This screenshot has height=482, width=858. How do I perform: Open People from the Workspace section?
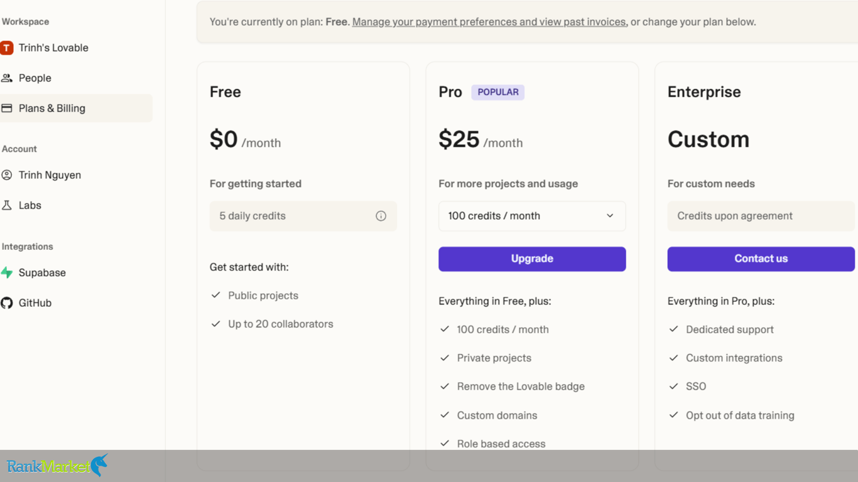35,78
